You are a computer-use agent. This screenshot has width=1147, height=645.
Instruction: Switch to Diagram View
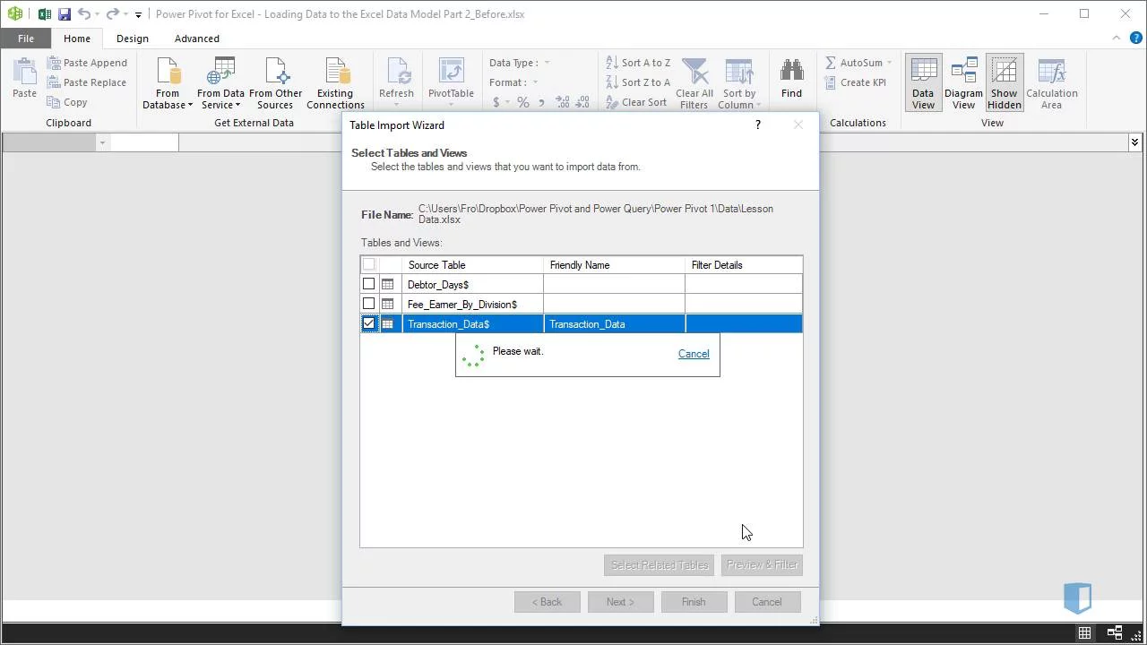pyautogui.click(x=963, y=83)
